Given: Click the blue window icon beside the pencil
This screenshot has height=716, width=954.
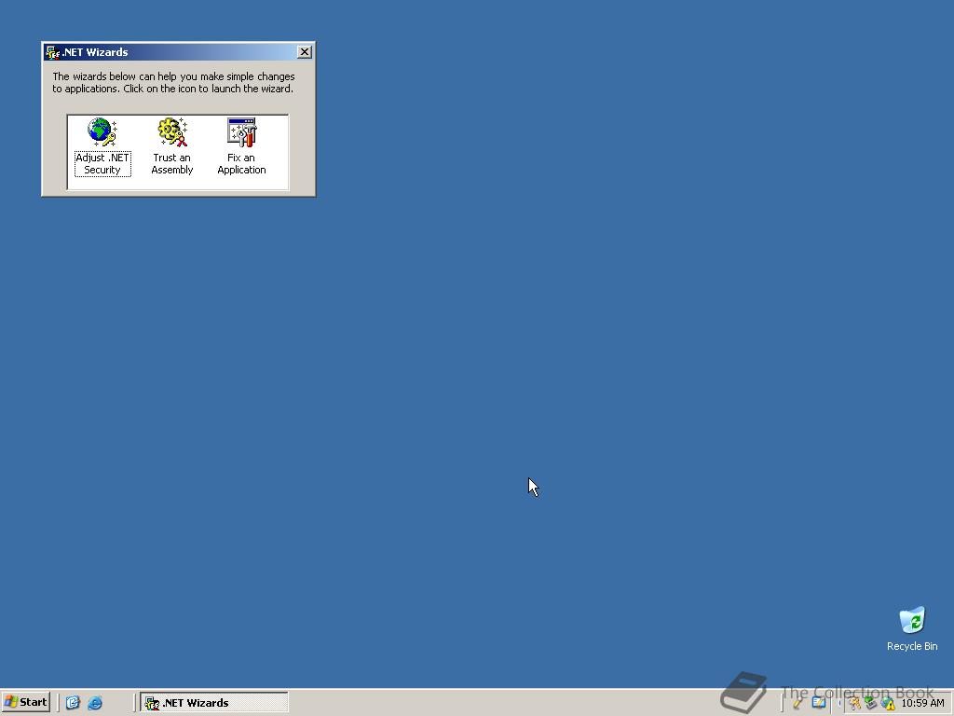Looking at the screenshot, I should (x=819, y=703).
